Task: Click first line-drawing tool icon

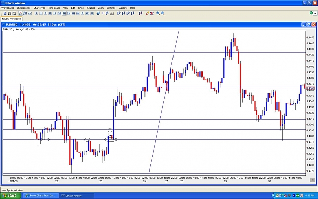Action: [119, 13]
